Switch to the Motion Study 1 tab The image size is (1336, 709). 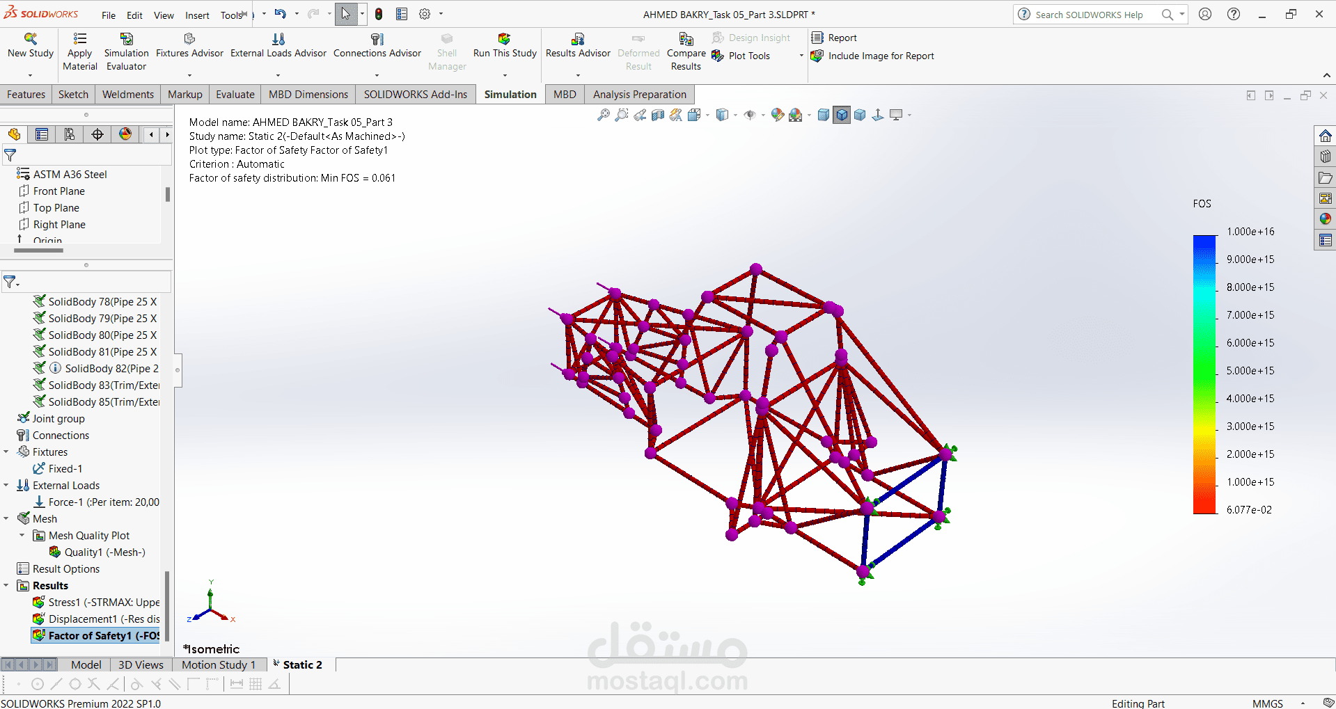coord(219,665)
